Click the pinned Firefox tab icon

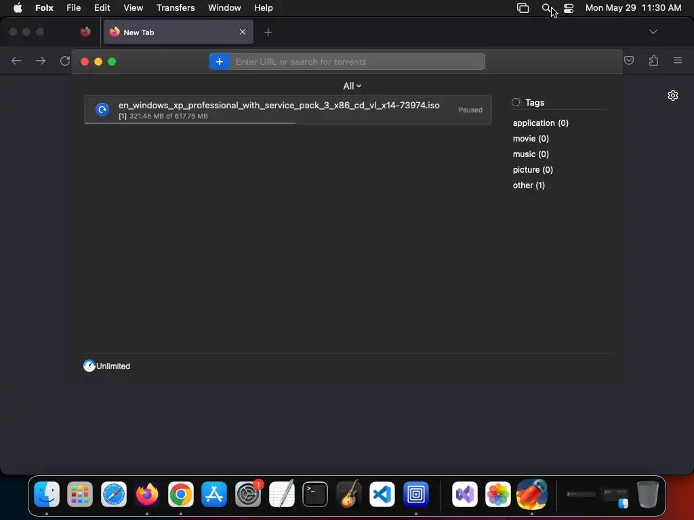click(85, 32)
